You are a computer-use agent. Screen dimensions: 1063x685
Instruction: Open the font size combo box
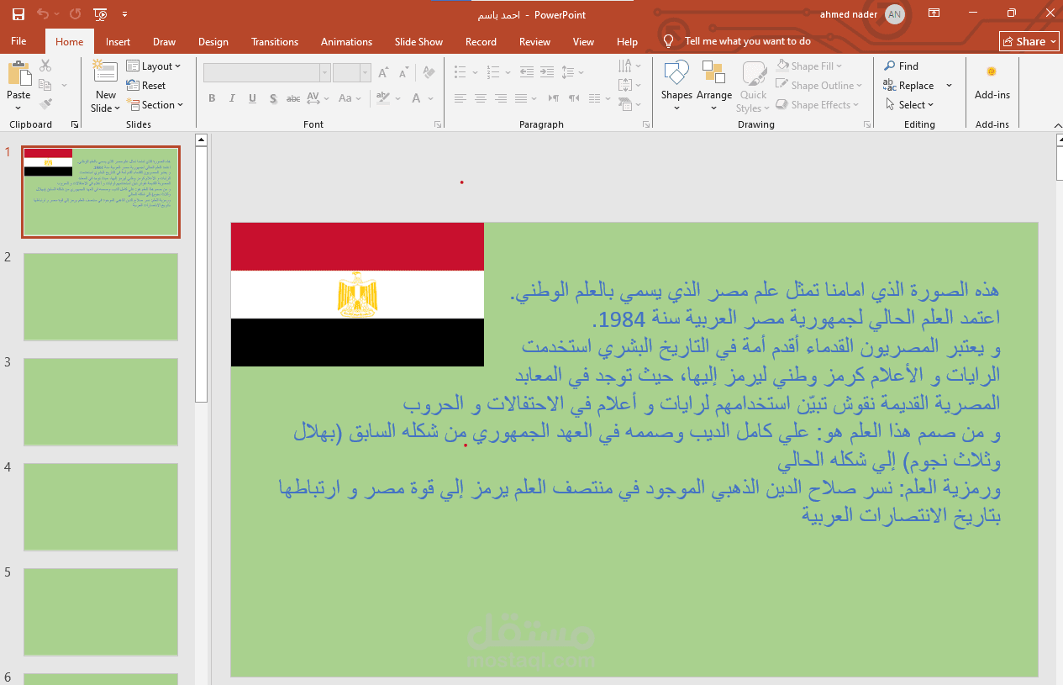(352, 73)
